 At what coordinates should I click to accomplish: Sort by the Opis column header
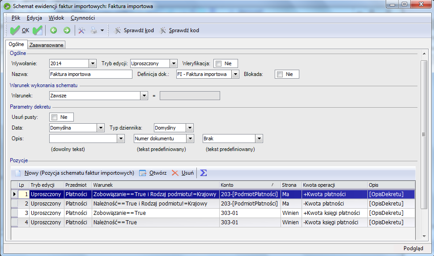(391, 185)
